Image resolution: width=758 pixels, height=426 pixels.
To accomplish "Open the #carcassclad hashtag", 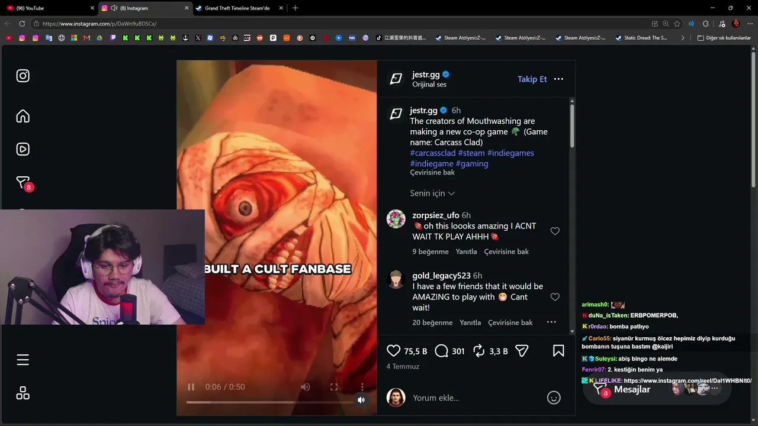I will pos(433,153).
